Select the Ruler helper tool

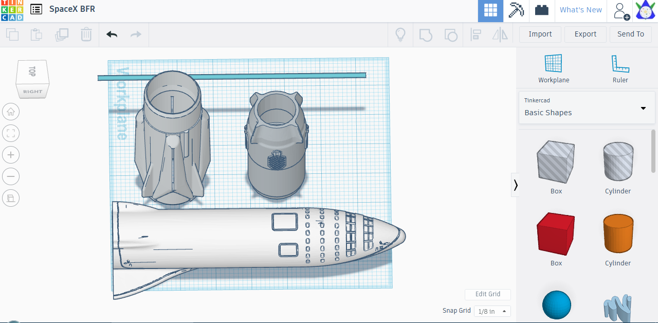pos(620,67)
